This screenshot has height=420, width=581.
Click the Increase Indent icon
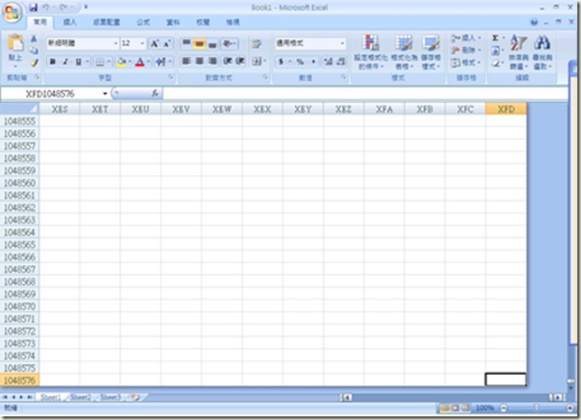pyautogui.click(x=240, y=61)
